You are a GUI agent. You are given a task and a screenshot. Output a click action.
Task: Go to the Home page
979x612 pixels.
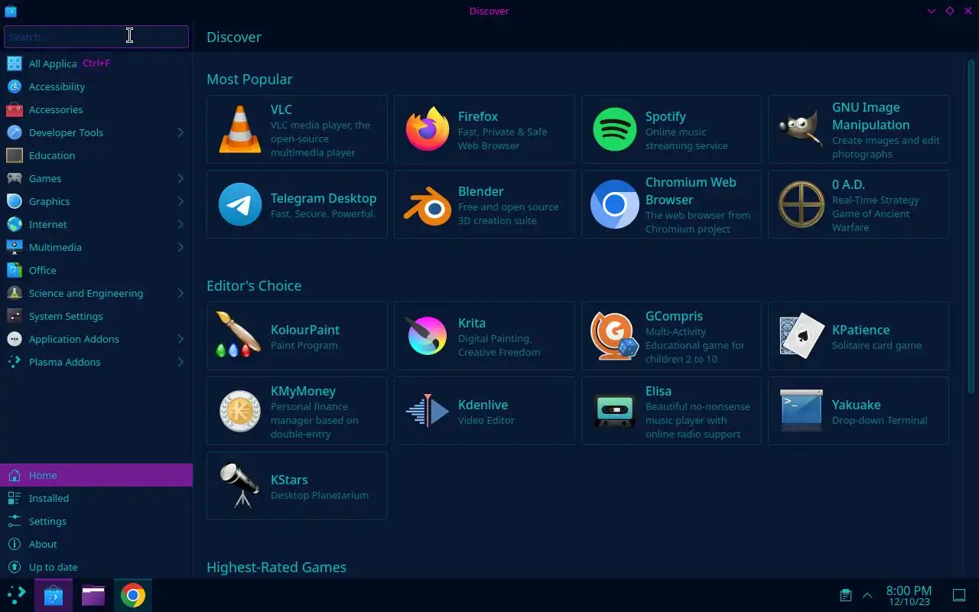tap(96, 475)
